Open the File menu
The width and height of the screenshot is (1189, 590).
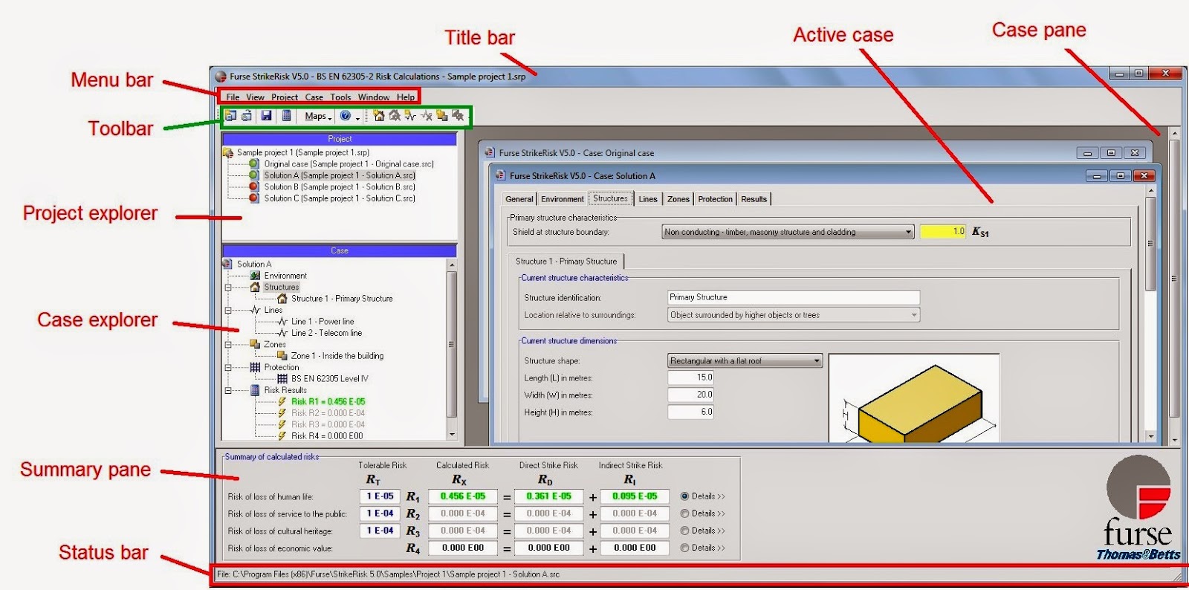(x=233, y=97)
